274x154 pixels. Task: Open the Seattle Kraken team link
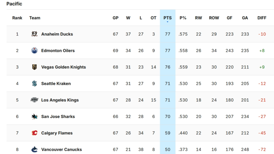(56, 83)
